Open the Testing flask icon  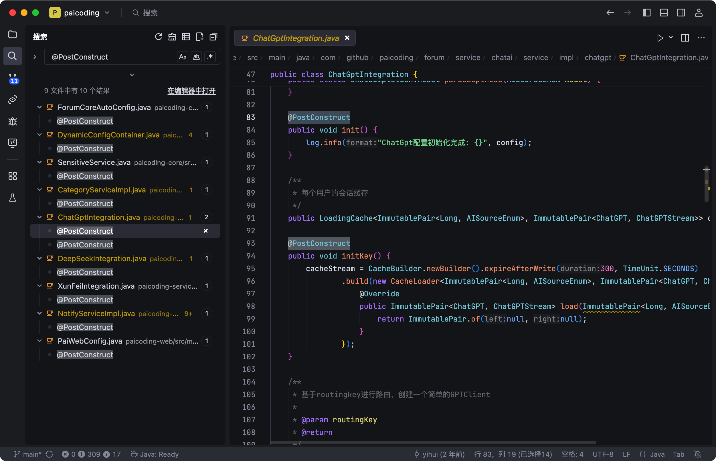pyautogui.click(x=12, y=198)
